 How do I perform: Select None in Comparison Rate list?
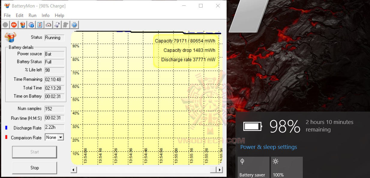pyautogui.click(x=52, y=137)
